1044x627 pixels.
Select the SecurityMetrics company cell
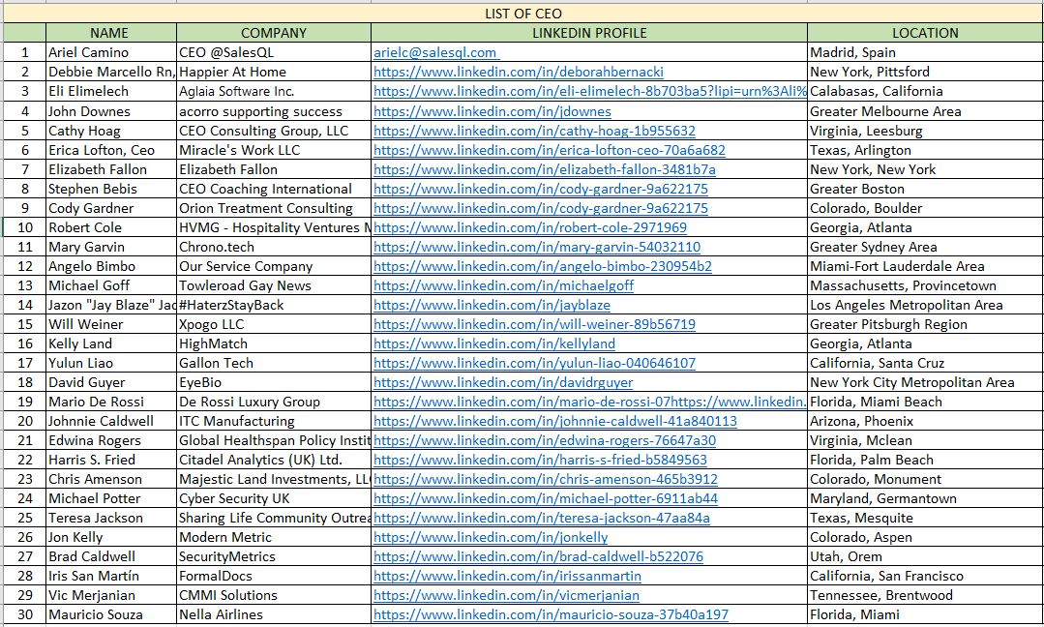click(x=274, y=555)
